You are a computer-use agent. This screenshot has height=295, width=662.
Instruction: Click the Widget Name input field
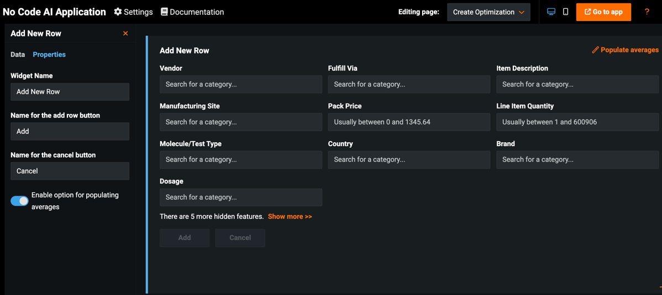point(70,92)
